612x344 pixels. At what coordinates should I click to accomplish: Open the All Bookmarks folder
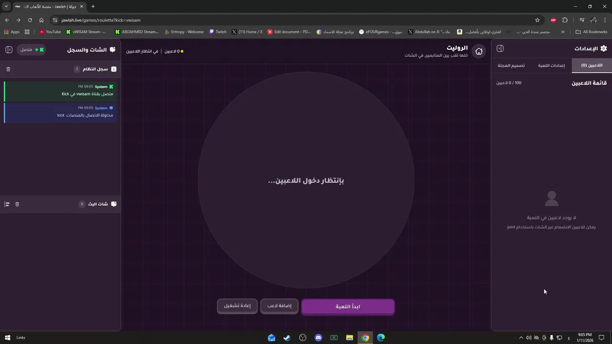click(591, 32)
